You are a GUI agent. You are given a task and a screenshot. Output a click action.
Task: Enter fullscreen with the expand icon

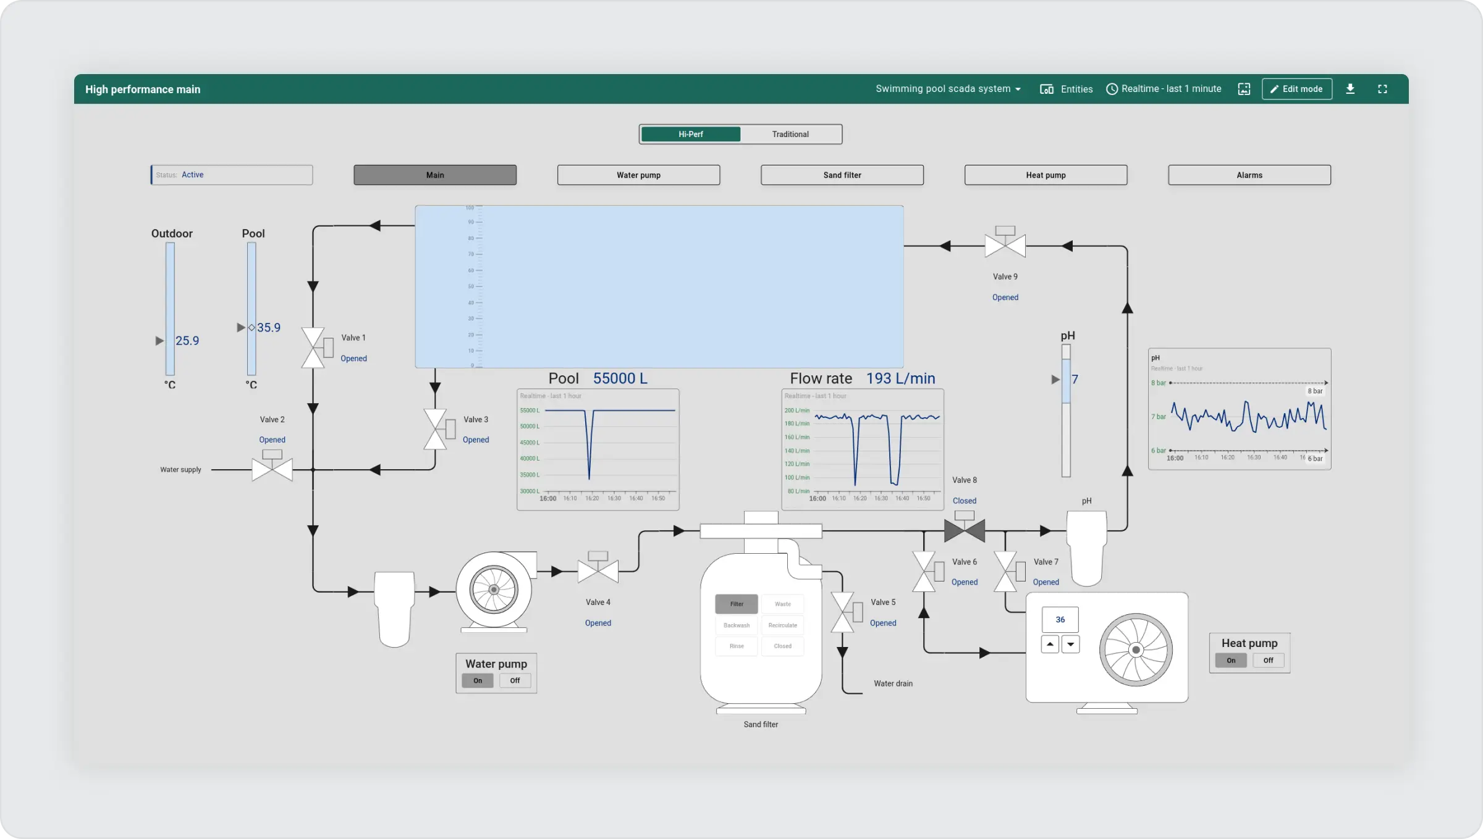click(1382, 89)
